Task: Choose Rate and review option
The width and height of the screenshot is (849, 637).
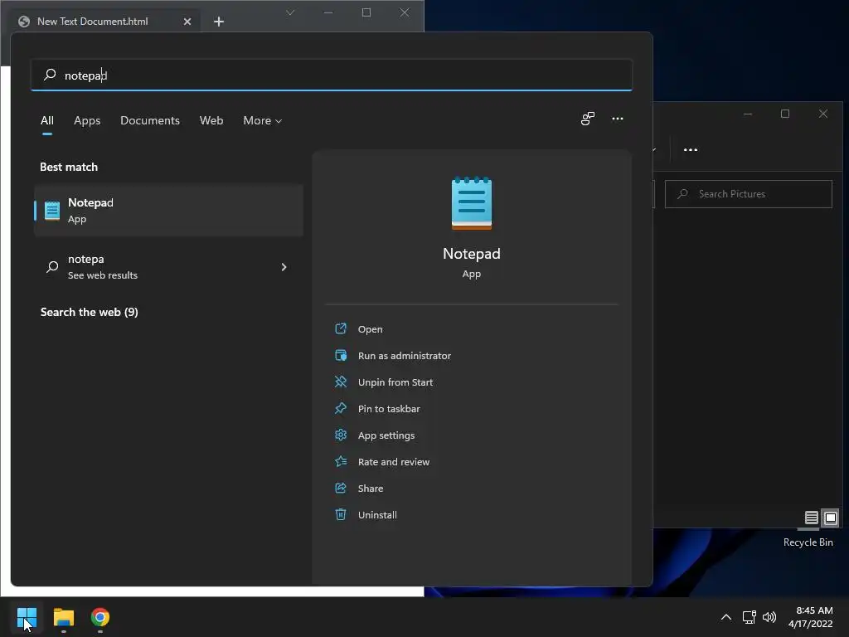Action: click(394, 462)
